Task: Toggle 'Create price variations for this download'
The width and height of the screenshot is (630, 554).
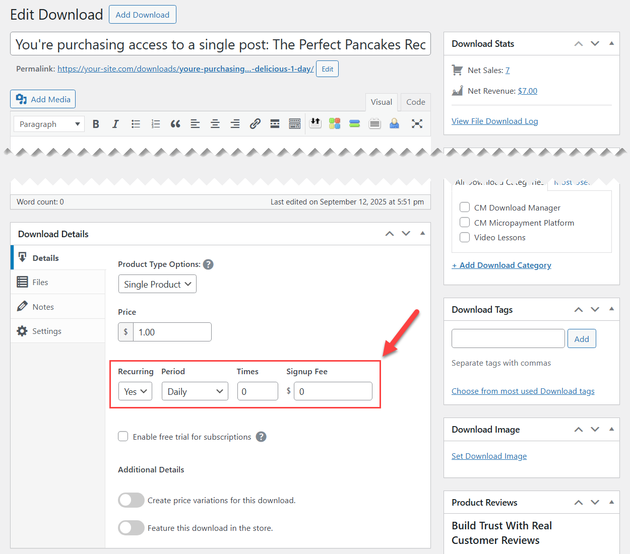Action: [131, 500]
